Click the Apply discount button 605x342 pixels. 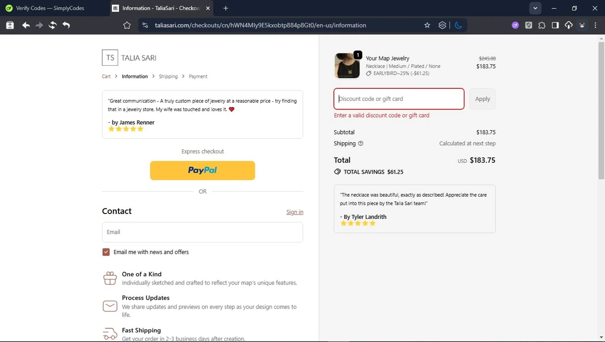click(x=482, y=99)
